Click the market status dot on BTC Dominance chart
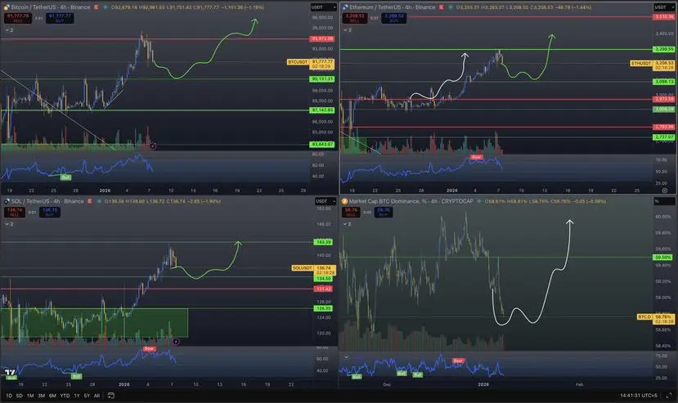The height and width of the screenshot is (403, 678). (x=479, y=201)
